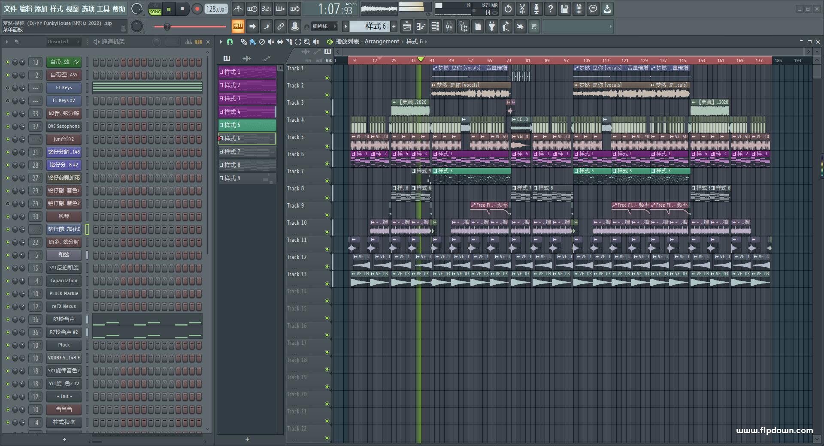824x446 pixels.
Task: Open the mixer view icon
Action: pos(449,27)
